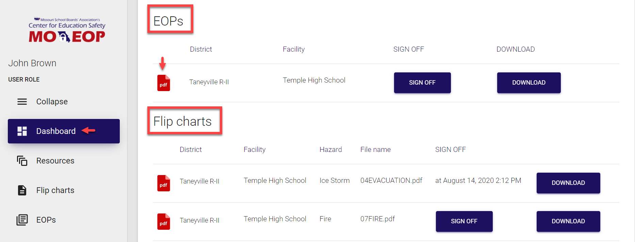The height and width of the screenshot is (242, 635).
Task: Click the MO EOP logo
Action: (67, 30)
